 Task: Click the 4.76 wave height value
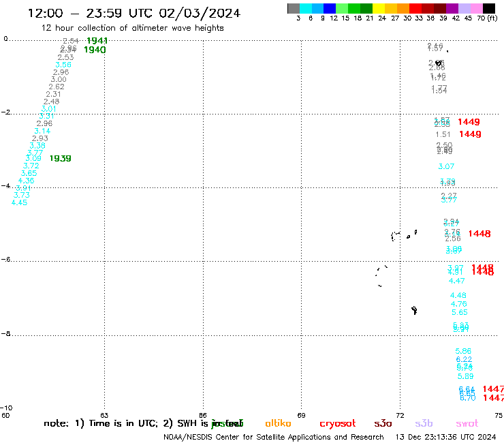pyautogui.click(x=459, y=305)
